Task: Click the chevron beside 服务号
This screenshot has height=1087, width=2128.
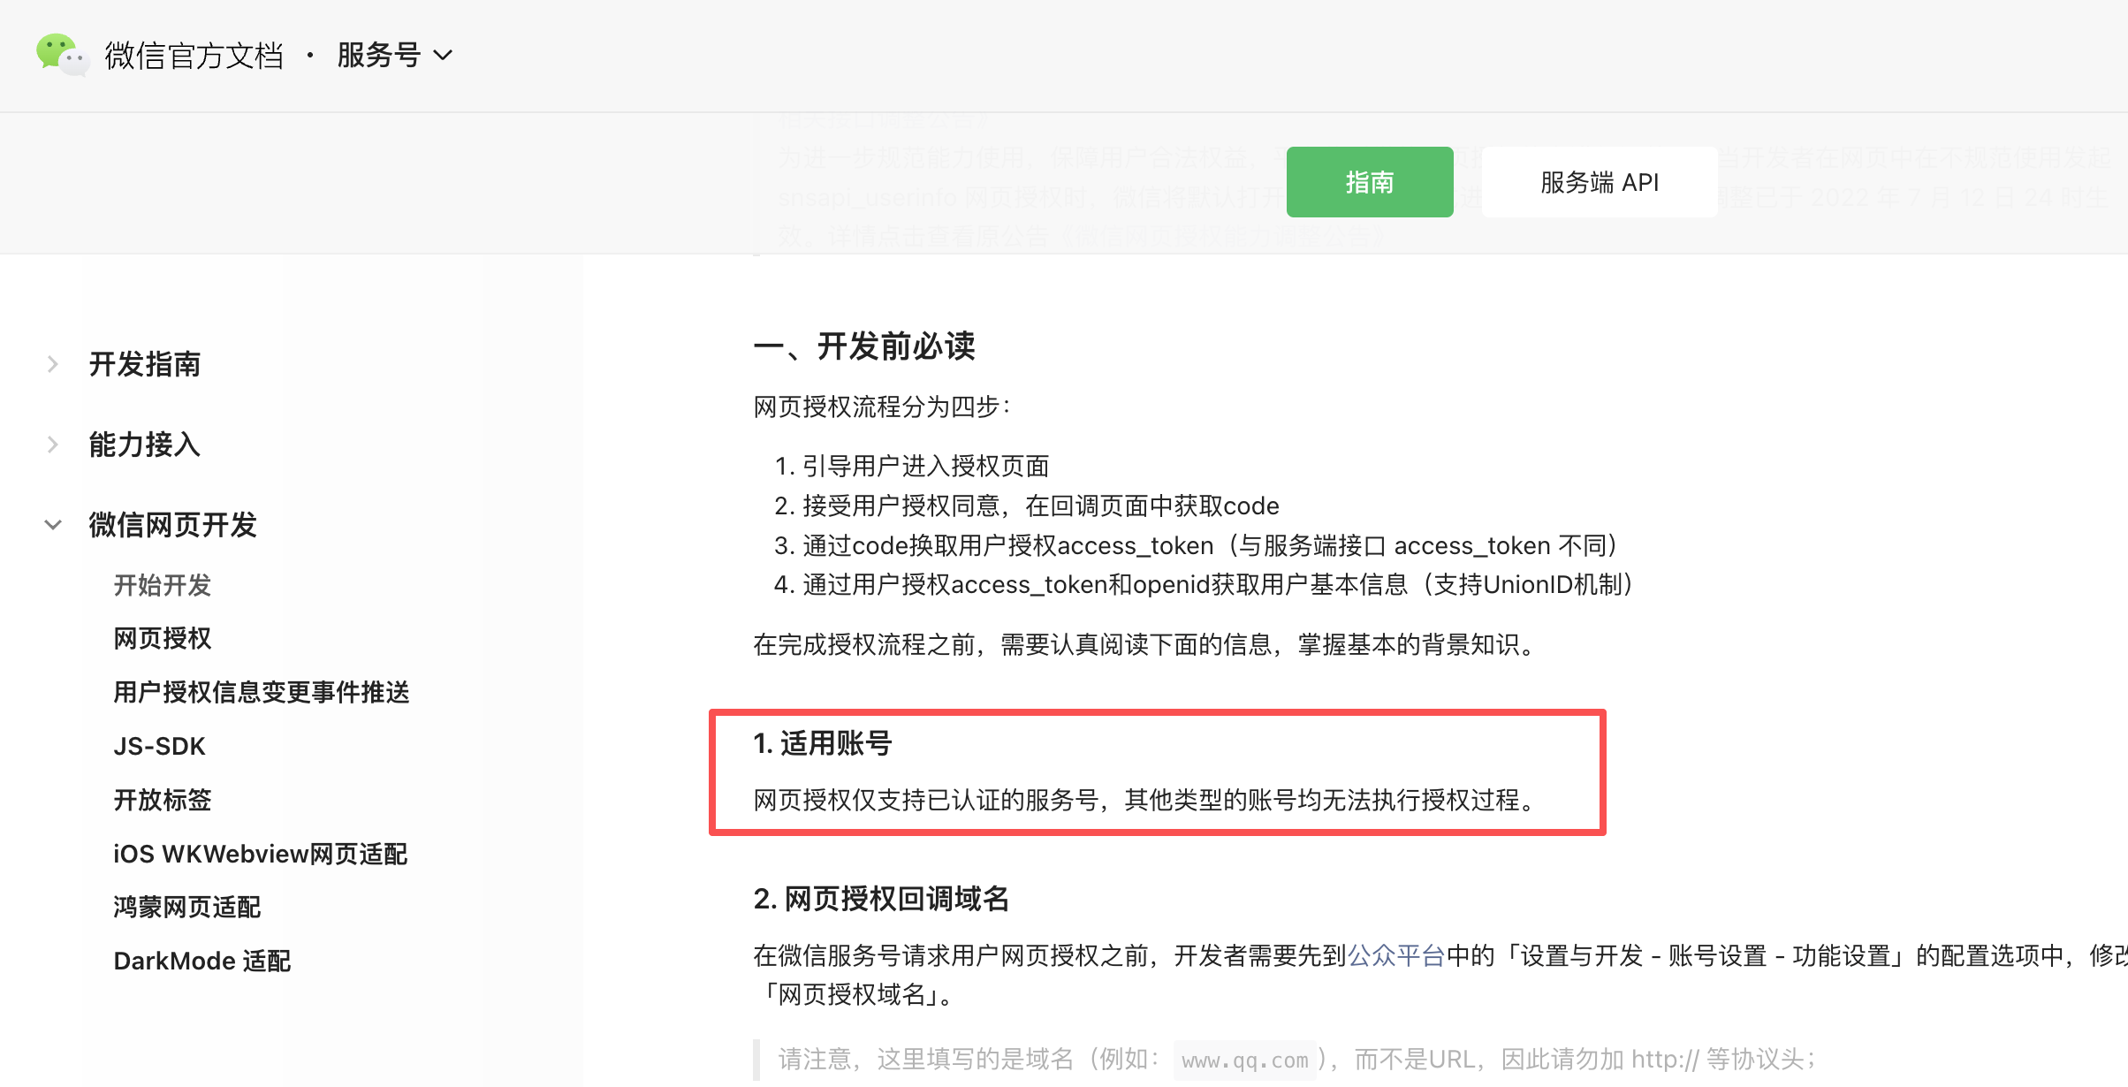Action: pos(444,56)
